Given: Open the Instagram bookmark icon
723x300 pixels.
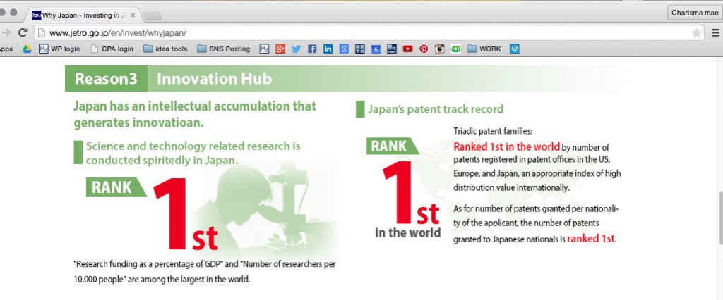Looking at the screenshot, I should point(440,49).
